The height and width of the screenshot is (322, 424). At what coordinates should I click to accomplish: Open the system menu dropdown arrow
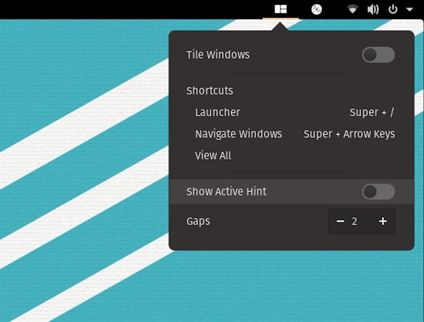[410, 8]
